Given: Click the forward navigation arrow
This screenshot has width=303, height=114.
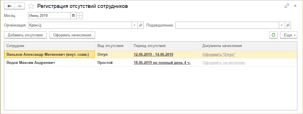Looking at the screenshot, I should (x=19, y=6).
